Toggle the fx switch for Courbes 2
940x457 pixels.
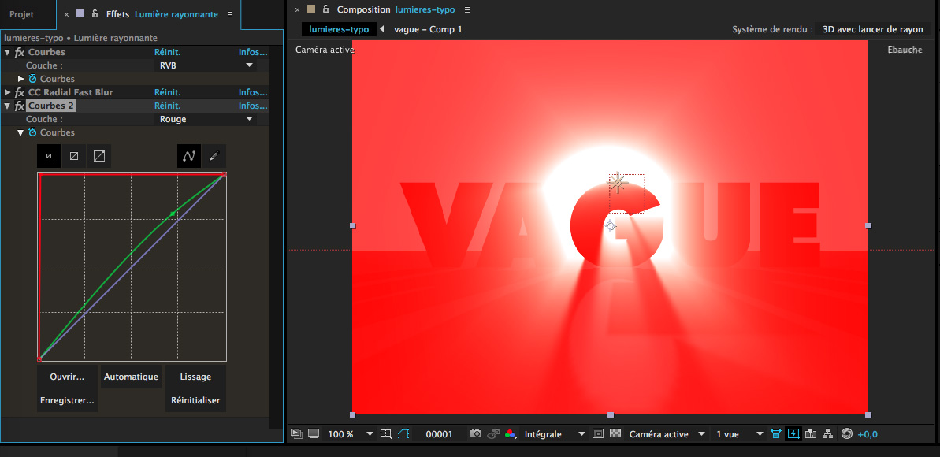19,106
